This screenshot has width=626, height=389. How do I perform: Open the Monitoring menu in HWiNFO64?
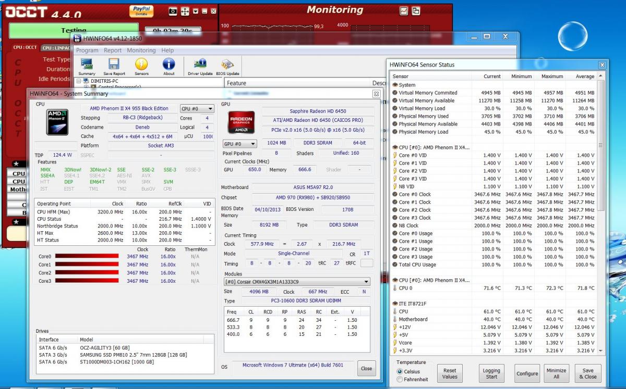(141, 51)
